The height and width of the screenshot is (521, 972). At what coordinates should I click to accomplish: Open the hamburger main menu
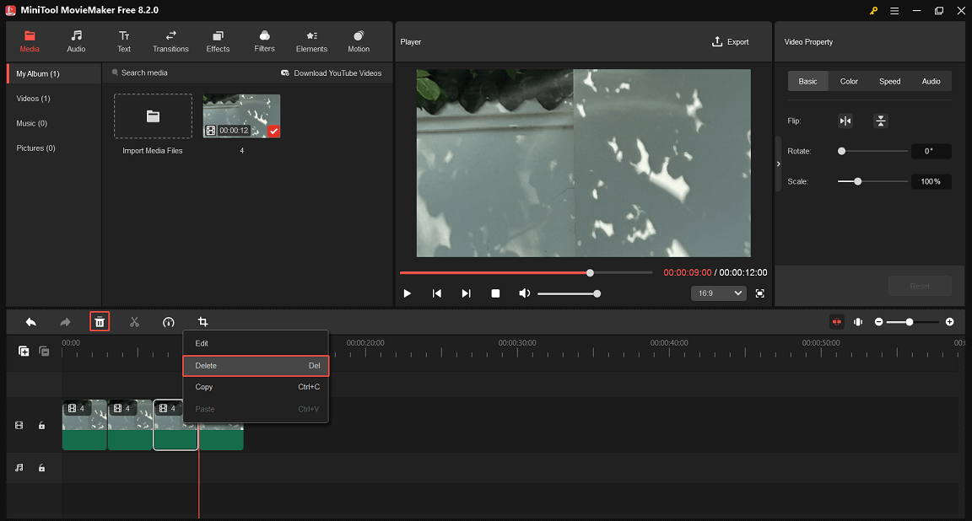(x=894, y=10)
